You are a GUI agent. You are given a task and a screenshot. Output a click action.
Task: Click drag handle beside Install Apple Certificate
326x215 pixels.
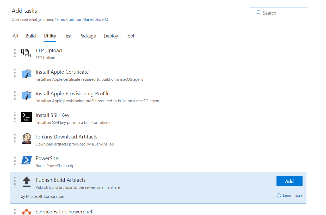(15, 74)
